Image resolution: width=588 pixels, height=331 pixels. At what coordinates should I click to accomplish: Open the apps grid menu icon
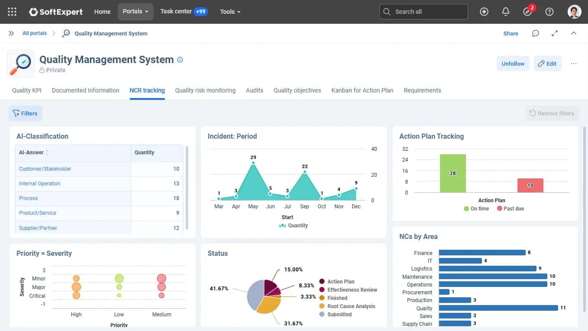click(12, 12)
